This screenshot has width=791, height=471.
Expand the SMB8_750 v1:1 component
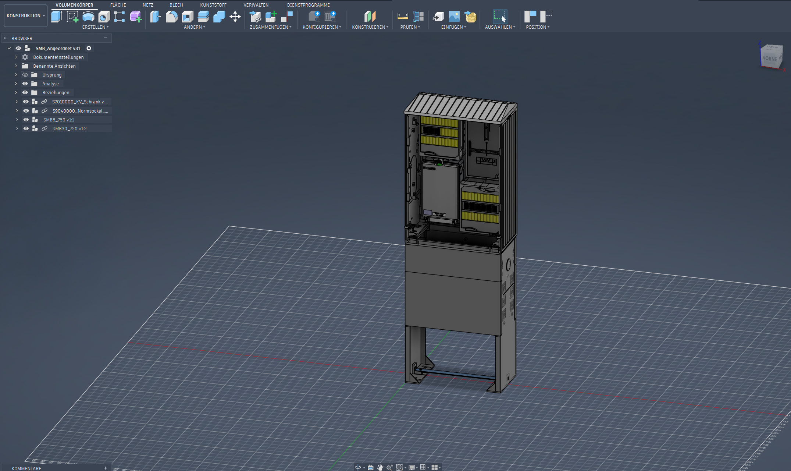17,120
